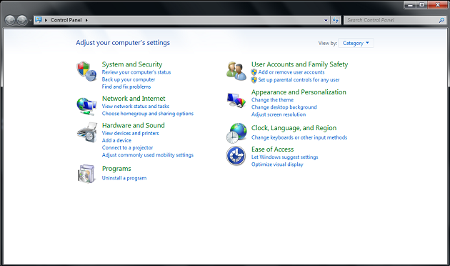Open Appearance and Personalization category

[x=299, y=92]
